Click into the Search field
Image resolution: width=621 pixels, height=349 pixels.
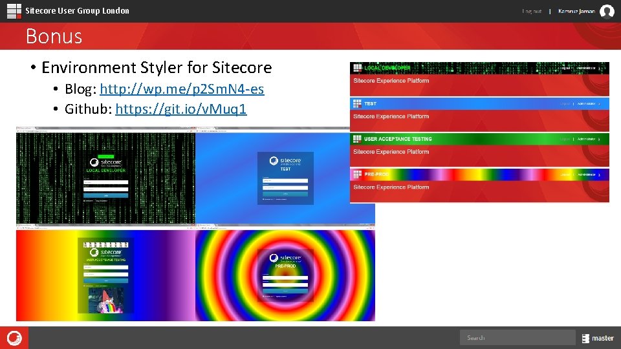click(x=517, y=337)
